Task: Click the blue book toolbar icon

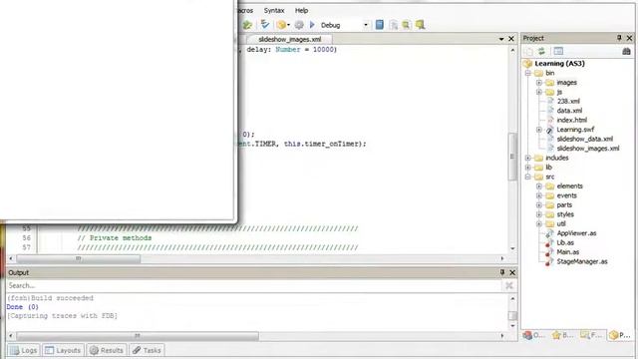Action: pyautogui.click(x=379, y=25)
